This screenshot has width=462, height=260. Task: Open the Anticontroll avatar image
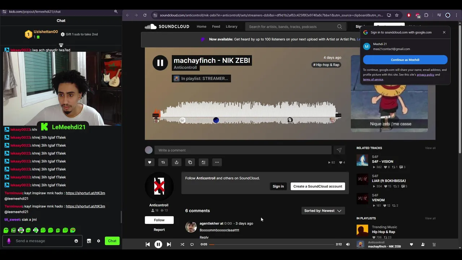[x=159, y=186]
